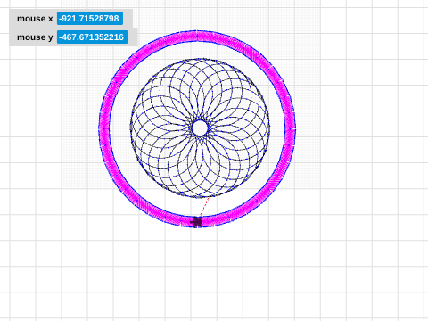
Task: Click the gray padding right of mouse y value
Action: (x=133, y=37)
